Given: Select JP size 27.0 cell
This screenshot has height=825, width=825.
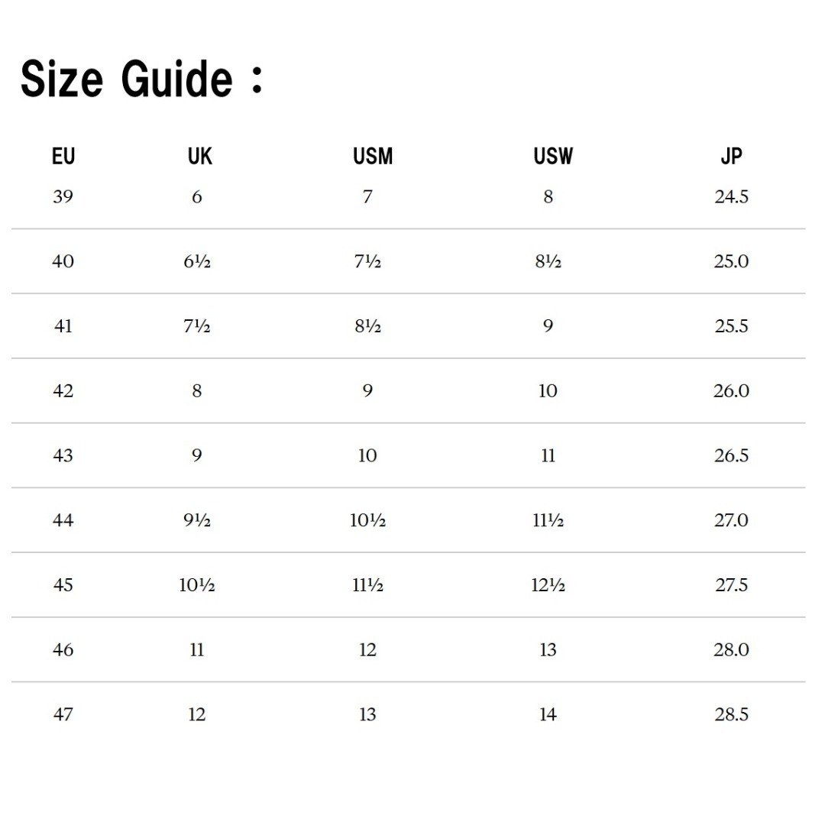Looking at the screenshot, I should pyautogui.click(x=731, y=520).
